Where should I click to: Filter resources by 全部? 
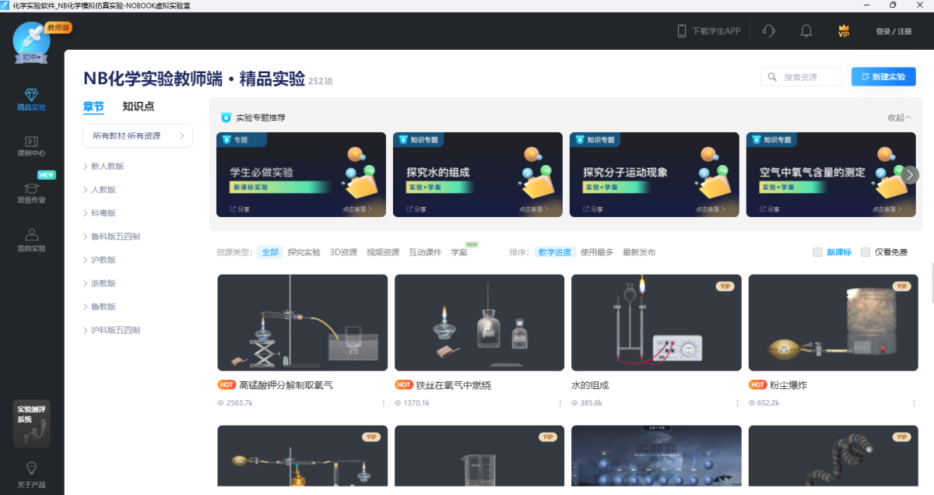[x=270, y=252]
